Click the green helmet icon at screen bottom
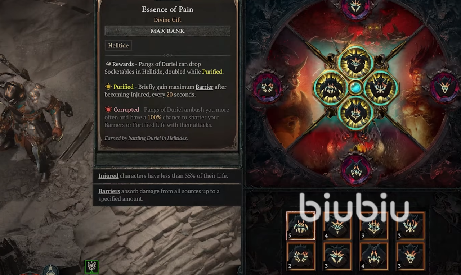The height and width of the screenshot is (275, 461). pyautogui.click(x=91, y=267)
